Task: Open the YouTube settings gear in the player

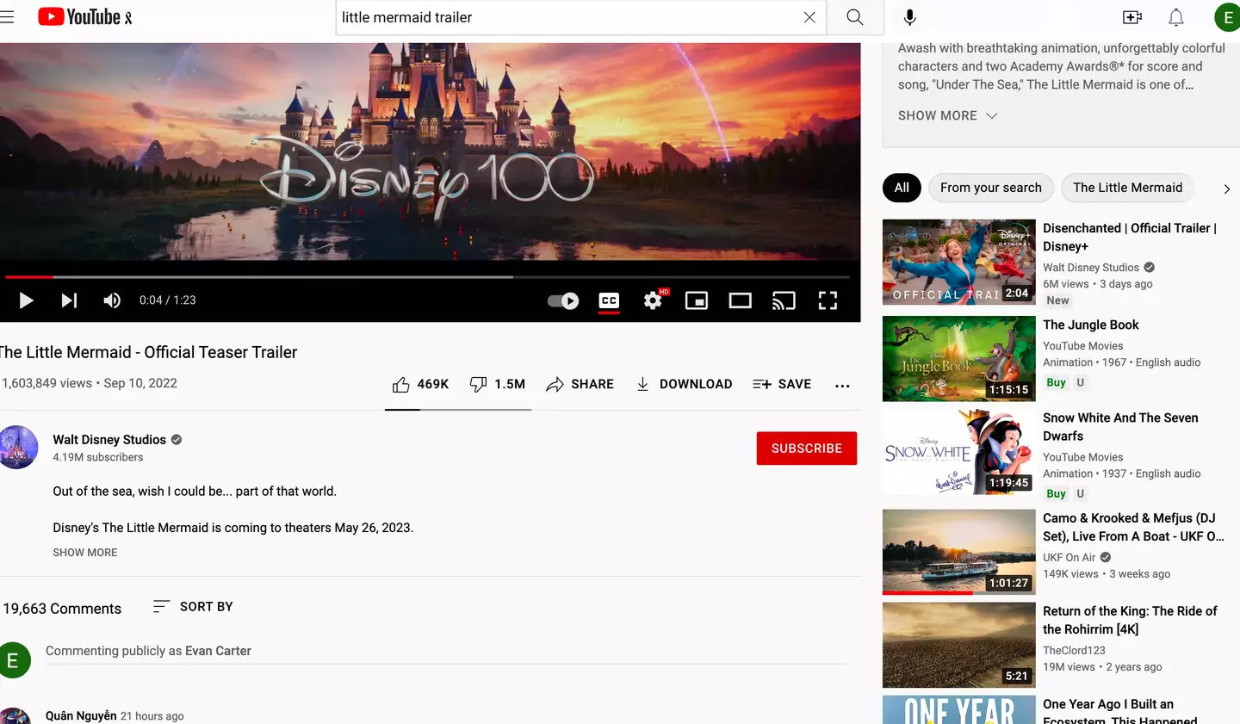Action: pyautogui.click(x=654, y=300)
